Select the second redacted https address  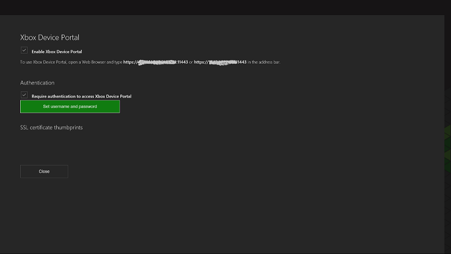pos(220,62)
